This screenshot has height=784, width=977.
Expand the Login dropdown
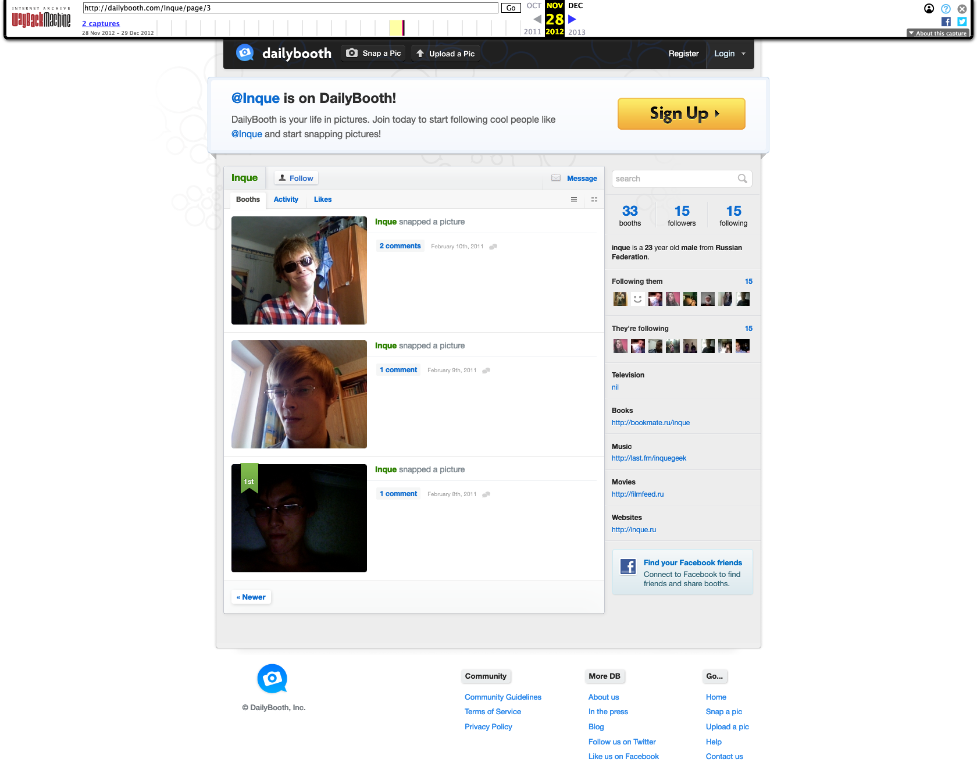click(730, 54)
